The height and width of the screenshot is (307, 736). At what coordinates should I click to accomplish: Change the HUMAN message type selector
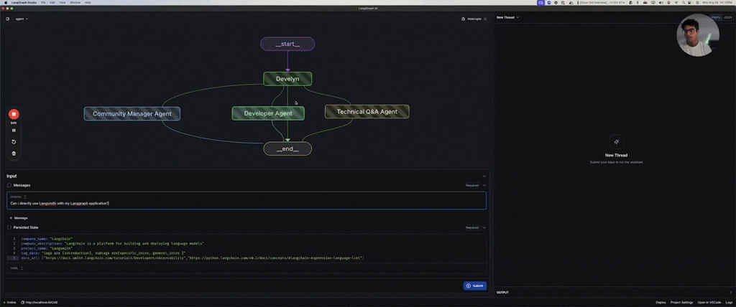pos(19,197)
